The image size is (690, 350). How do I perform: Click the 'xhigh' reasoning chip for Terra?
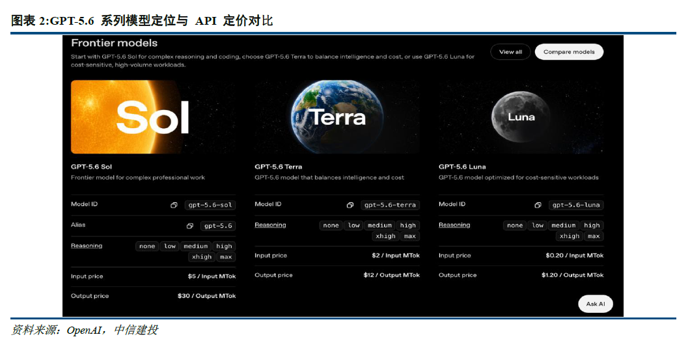point(385,236)
